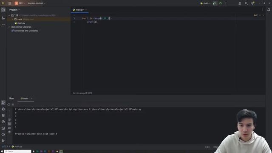Open the Terminal tool window icon
The height and width of the screenshot is (153, 272).
tap(3, 128)
